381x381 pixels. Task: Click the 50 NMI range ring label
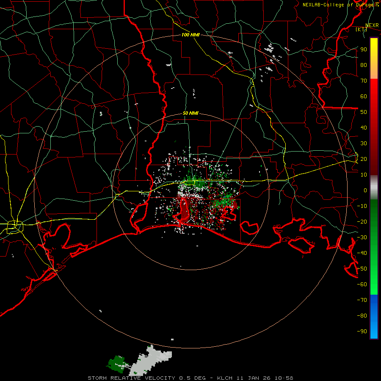[190, 113]
